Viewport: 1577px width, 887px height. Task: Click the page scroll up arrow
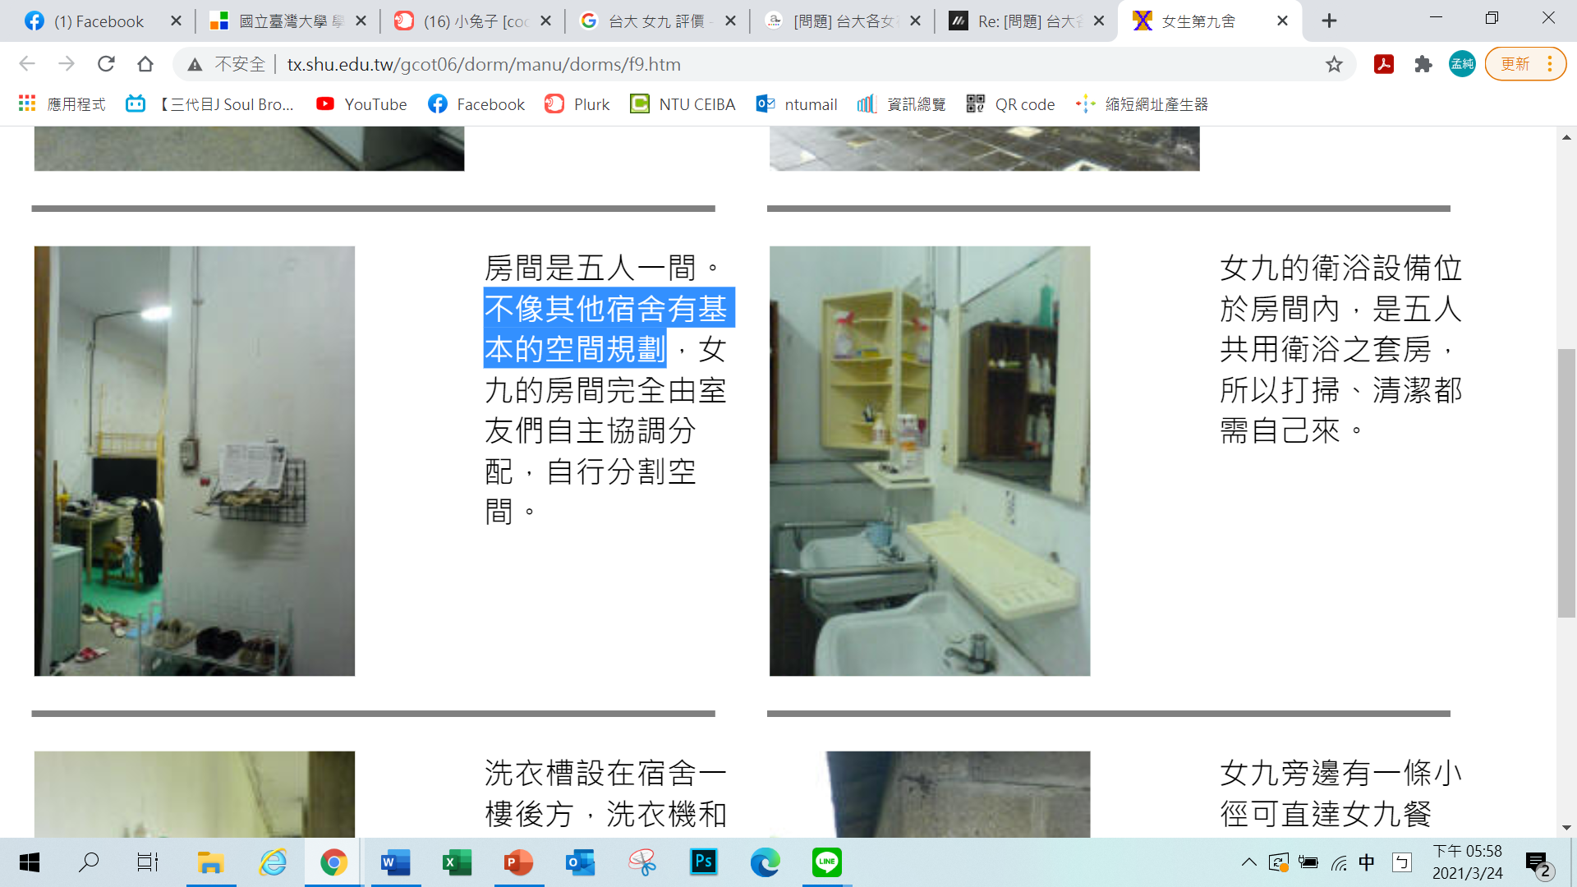(x=1566, y=137)
